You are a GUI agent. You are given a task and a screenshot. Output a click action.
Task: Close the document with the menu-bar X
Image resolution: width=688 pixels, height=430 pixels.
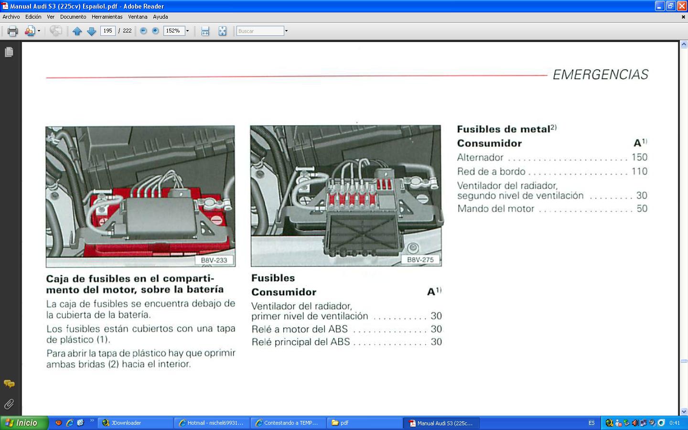pos(683,17)
